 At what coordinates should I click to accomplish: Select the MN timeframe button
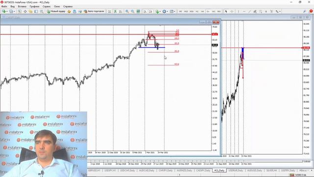click(219, 11)
